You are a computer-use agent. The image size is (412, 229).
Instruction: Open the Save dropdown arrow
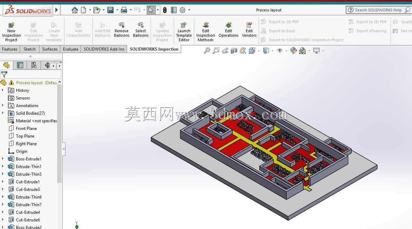(117, 10)
